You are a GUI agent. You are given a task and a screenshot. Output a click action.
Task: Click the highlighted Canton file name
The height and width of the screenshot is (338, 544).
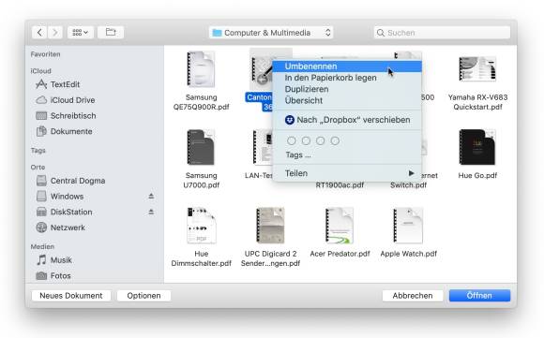click(x=259, y=102)
